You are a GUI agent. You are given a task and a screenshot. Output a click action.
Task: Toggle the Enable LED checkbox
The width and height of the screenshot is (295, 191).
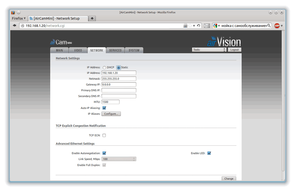click(209, 153)
